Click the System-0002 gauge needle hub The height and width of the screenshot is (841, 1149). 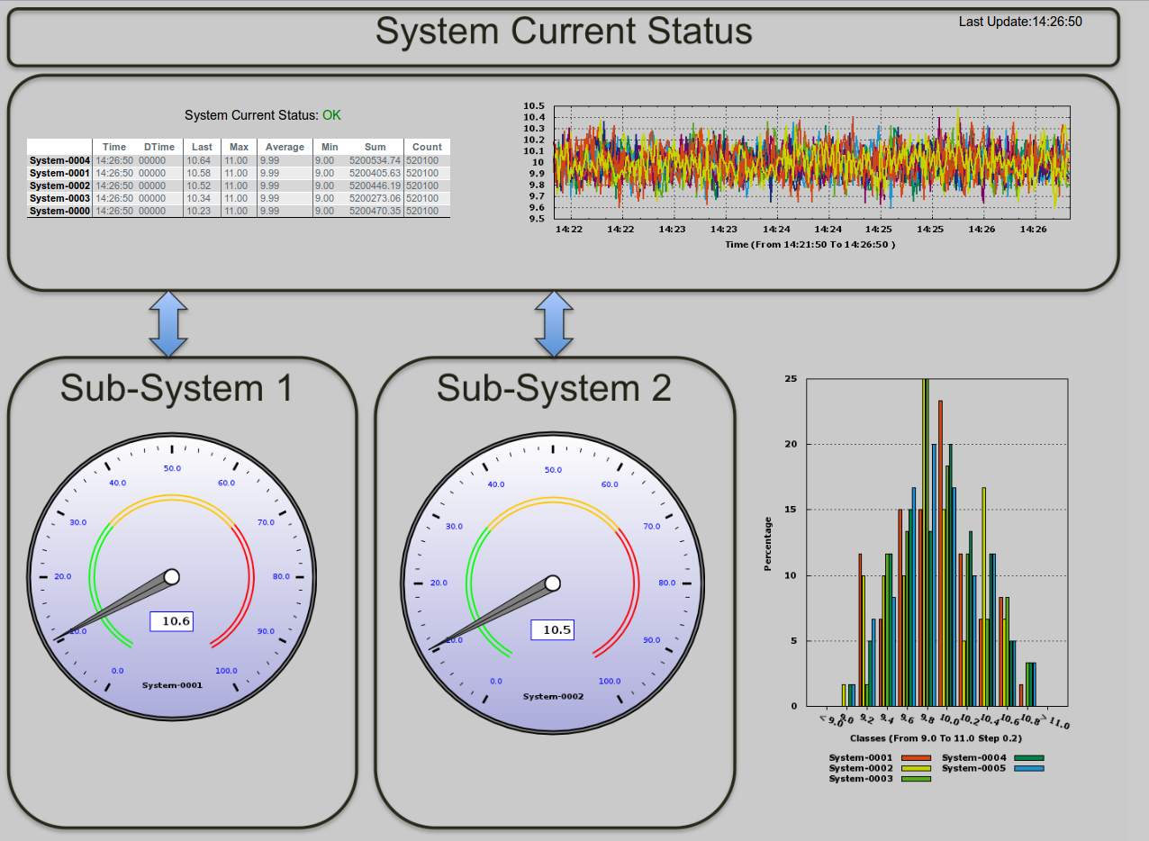pos(553,583)
